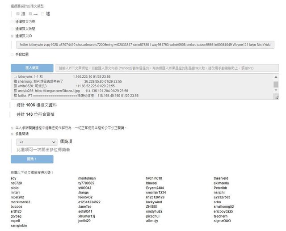Click the scroll up arrow of comments box
Image resolution: width=286 pixels, height=231 pixels.
click(x=276, y=77)
